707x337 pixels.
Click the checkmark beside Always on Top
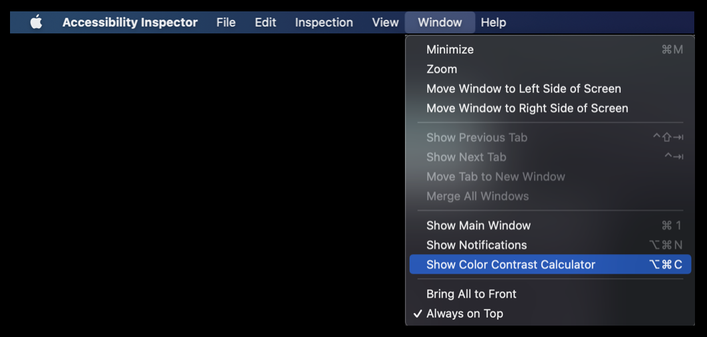[x=418, y=314]
